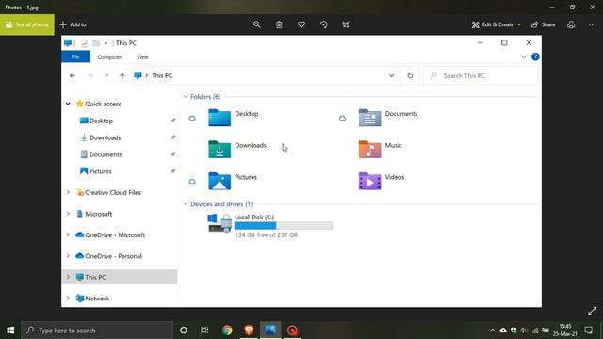Launch Chrome from the taskbar

click(227, 331)
